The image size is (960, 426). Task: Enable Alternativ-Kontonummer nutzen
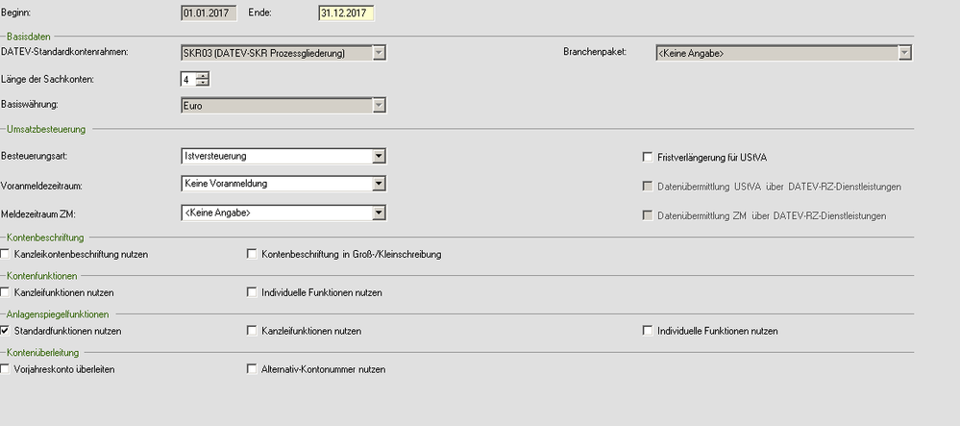coord(253,368)
